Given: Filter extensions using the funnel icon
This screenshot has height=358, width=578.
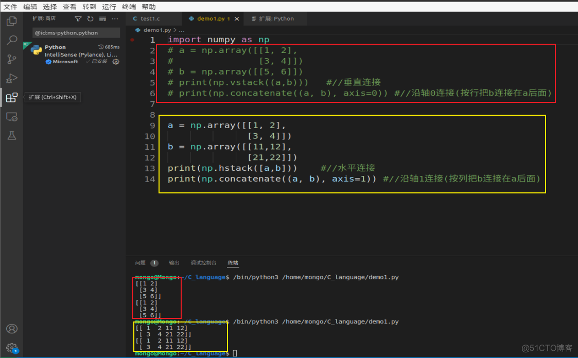Looking at the screenshot, I should pyautogui.click(x=78, y=19).
